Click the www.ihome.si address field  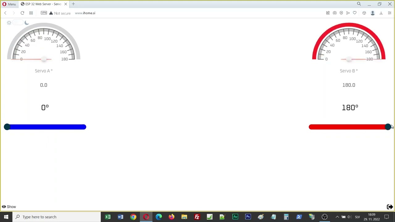pyautogui.click(x=85, y=13)
